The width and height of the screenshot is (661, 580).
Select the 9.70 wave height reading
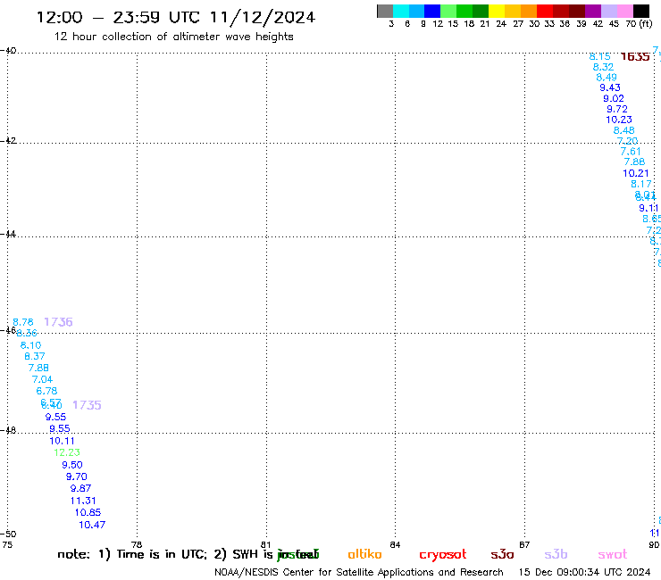[76, 476]
